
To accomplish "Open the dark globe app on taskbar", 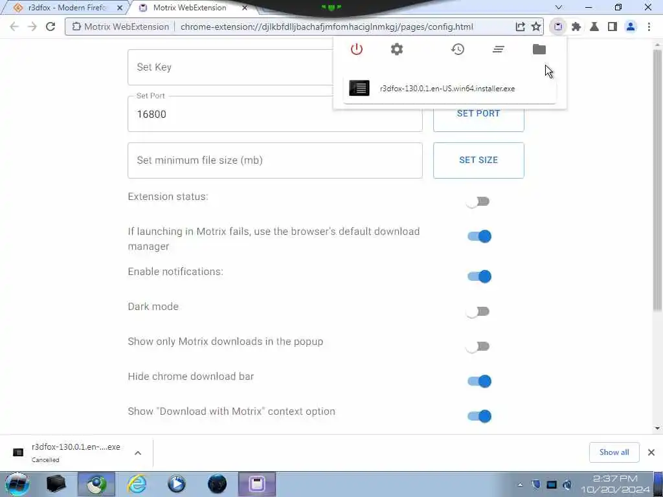I will (218, 484).
